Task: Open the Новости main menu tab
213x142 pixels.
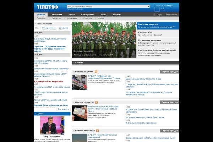Action: 41,15
